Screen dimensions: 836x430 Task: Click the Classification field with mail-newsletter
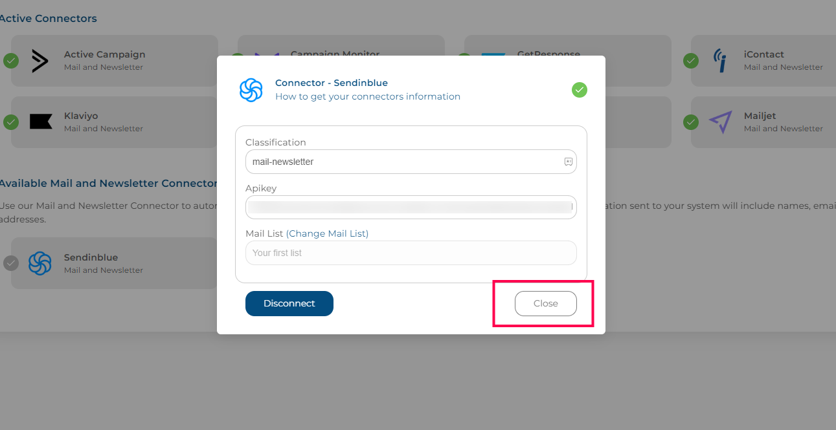411,162
